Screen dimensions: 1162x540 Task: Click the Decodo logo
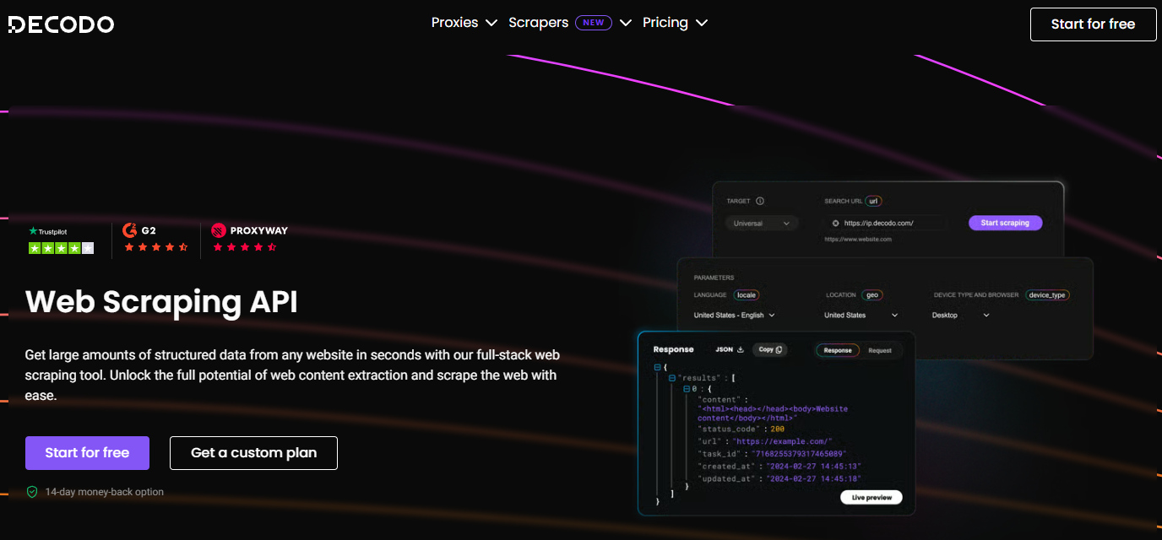click(x=61, y=24)
